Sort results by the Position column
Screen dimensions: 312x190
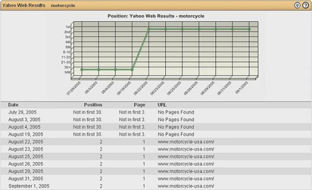[93, 104]
